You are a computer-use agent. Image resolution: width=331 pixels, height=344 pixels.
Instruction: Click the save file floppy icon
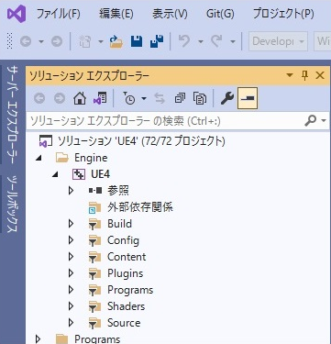pyautogui.click(x=137, y=41)
